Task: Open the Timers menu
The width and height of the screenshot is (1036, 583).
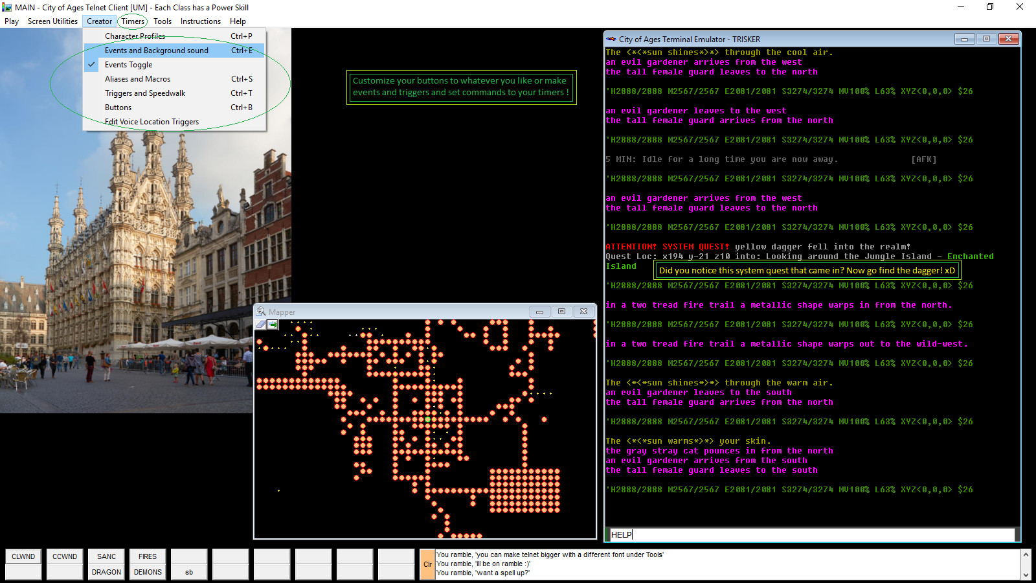Action: [x=132, y=21]
